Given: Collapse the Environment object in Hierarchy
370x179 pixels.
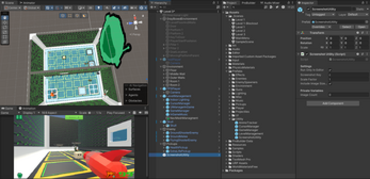Looking at the screenshot, I should click(x=161, y=67).
